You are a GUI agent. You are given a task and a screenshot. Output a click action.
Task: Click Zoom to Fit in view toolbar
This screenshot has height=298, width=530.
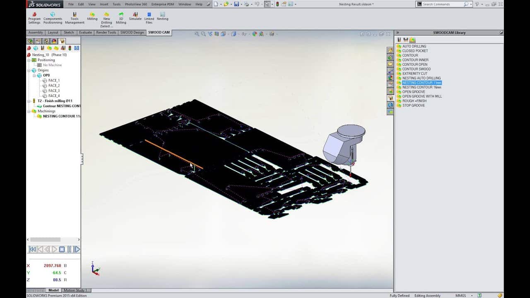click(197, 34)
